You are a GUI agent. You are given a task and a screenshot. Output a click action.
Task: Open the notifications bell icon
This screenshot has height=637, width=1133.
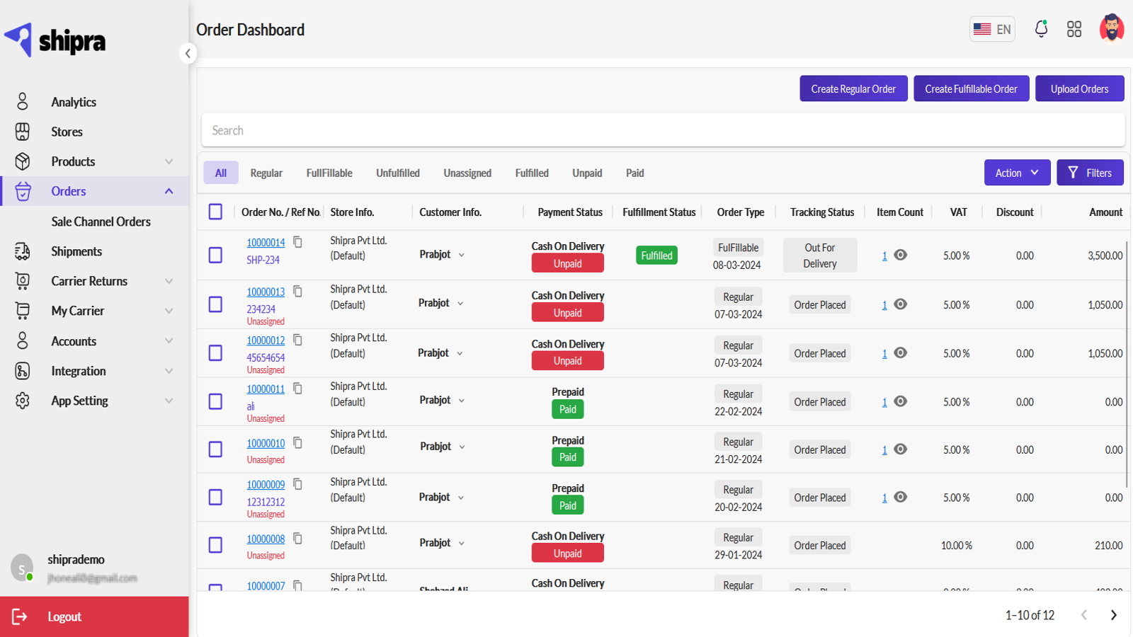tap(1041, 29)
